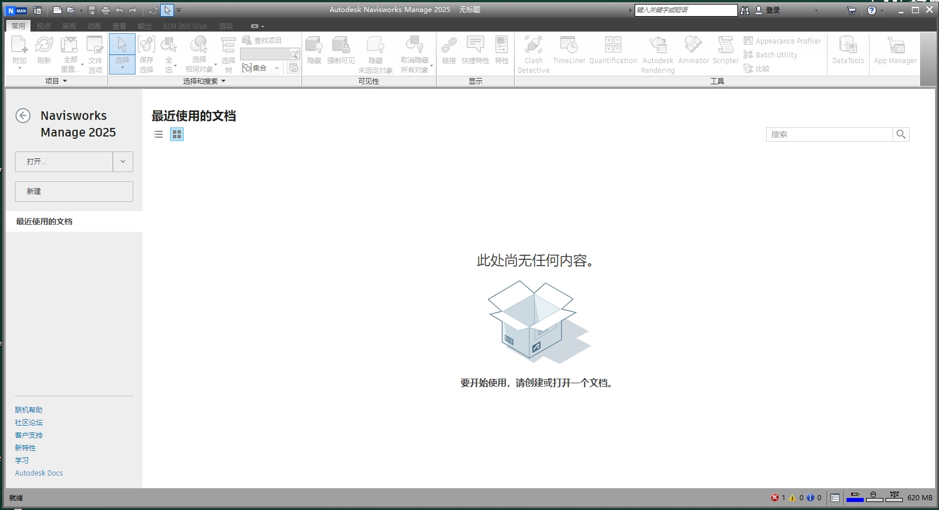Open the 打开 button dropdown arrow

[123, 162]
